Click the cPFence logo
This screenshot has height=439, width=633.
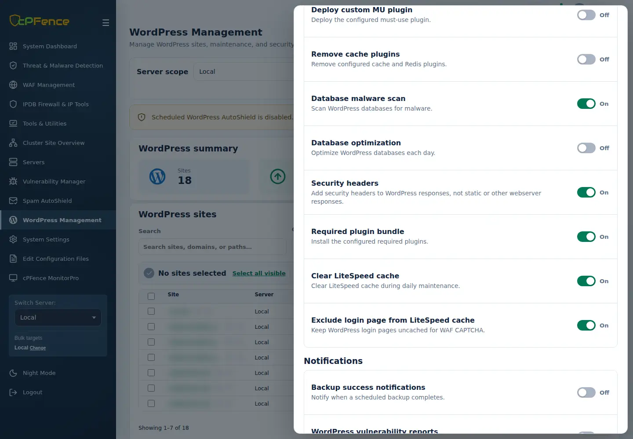pos(40,21)
